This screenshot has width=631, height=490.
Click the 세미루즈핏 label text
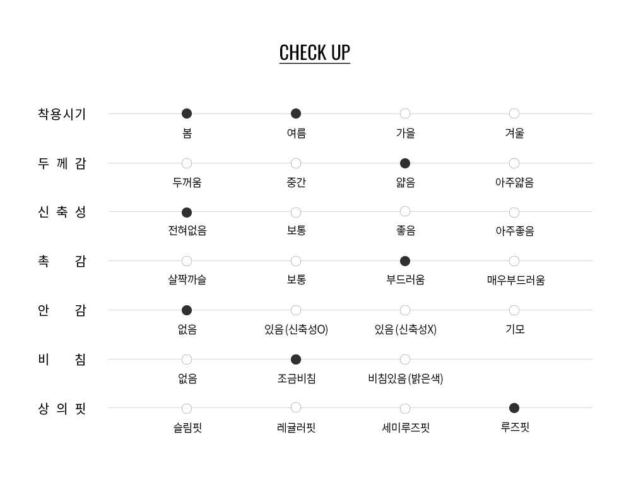click(x=406, y=428)
